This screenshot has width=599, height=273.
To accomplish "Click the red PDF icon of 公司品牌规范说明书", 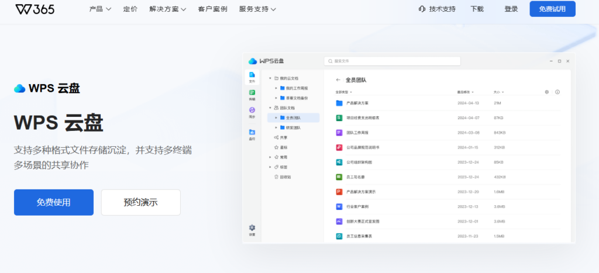I will pos(339,147).
